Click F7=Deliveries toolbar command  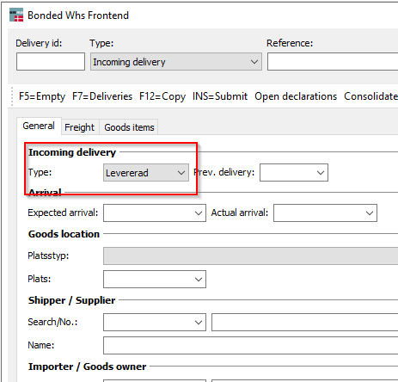[x=102, y=96]
